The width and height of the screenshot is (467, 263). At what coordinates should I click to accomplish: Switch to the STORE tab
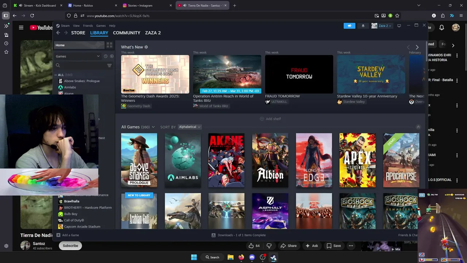point(78,33)
